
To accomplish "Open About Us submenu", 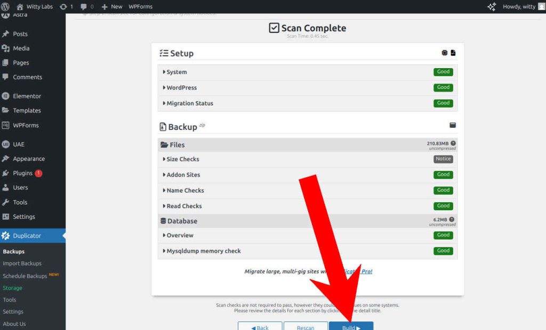I will click(x=14, y=324).
